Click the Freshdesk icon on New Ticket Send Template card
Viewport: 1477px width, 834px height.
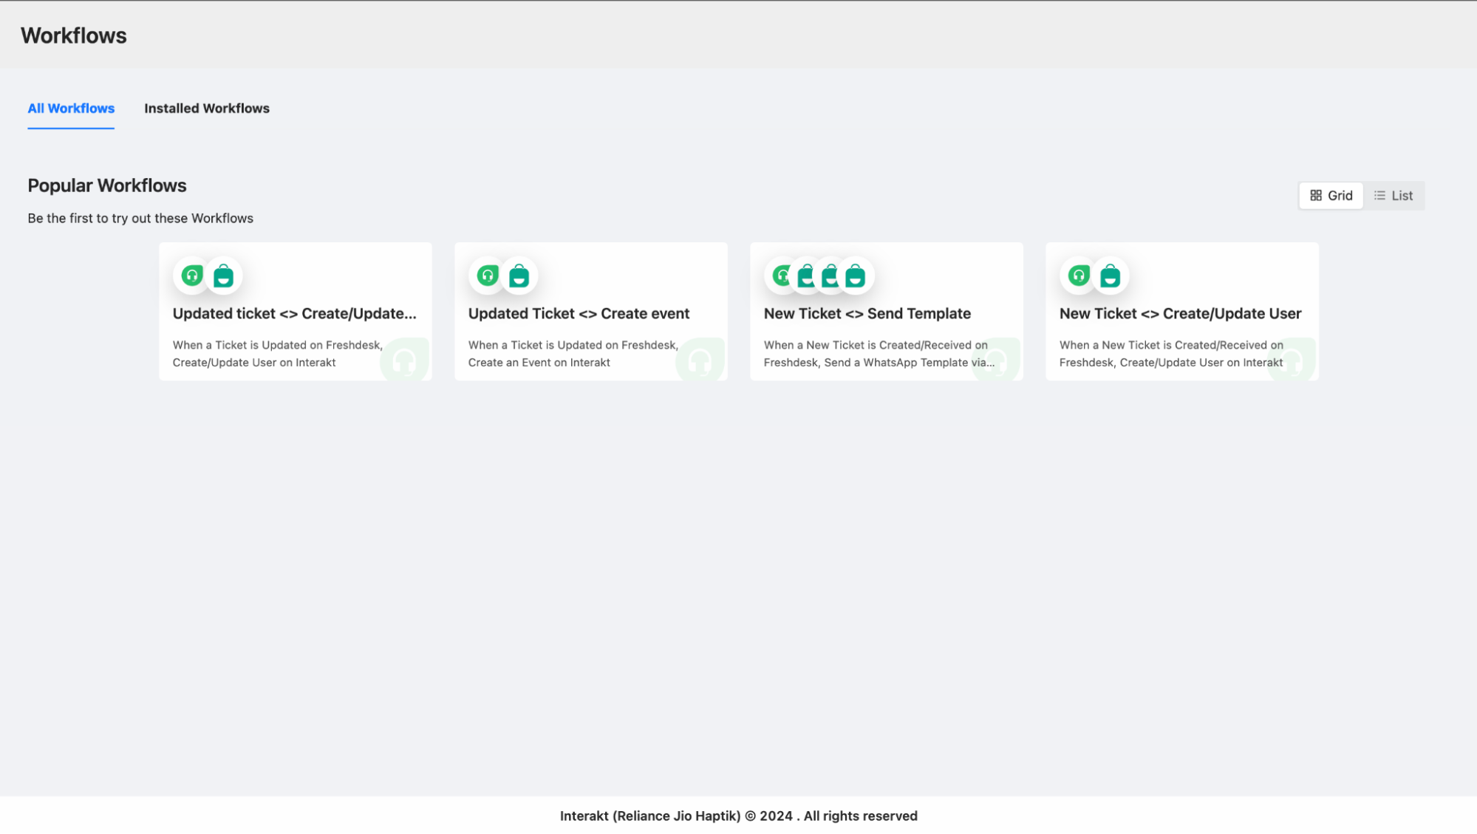(x=781, y=275)
